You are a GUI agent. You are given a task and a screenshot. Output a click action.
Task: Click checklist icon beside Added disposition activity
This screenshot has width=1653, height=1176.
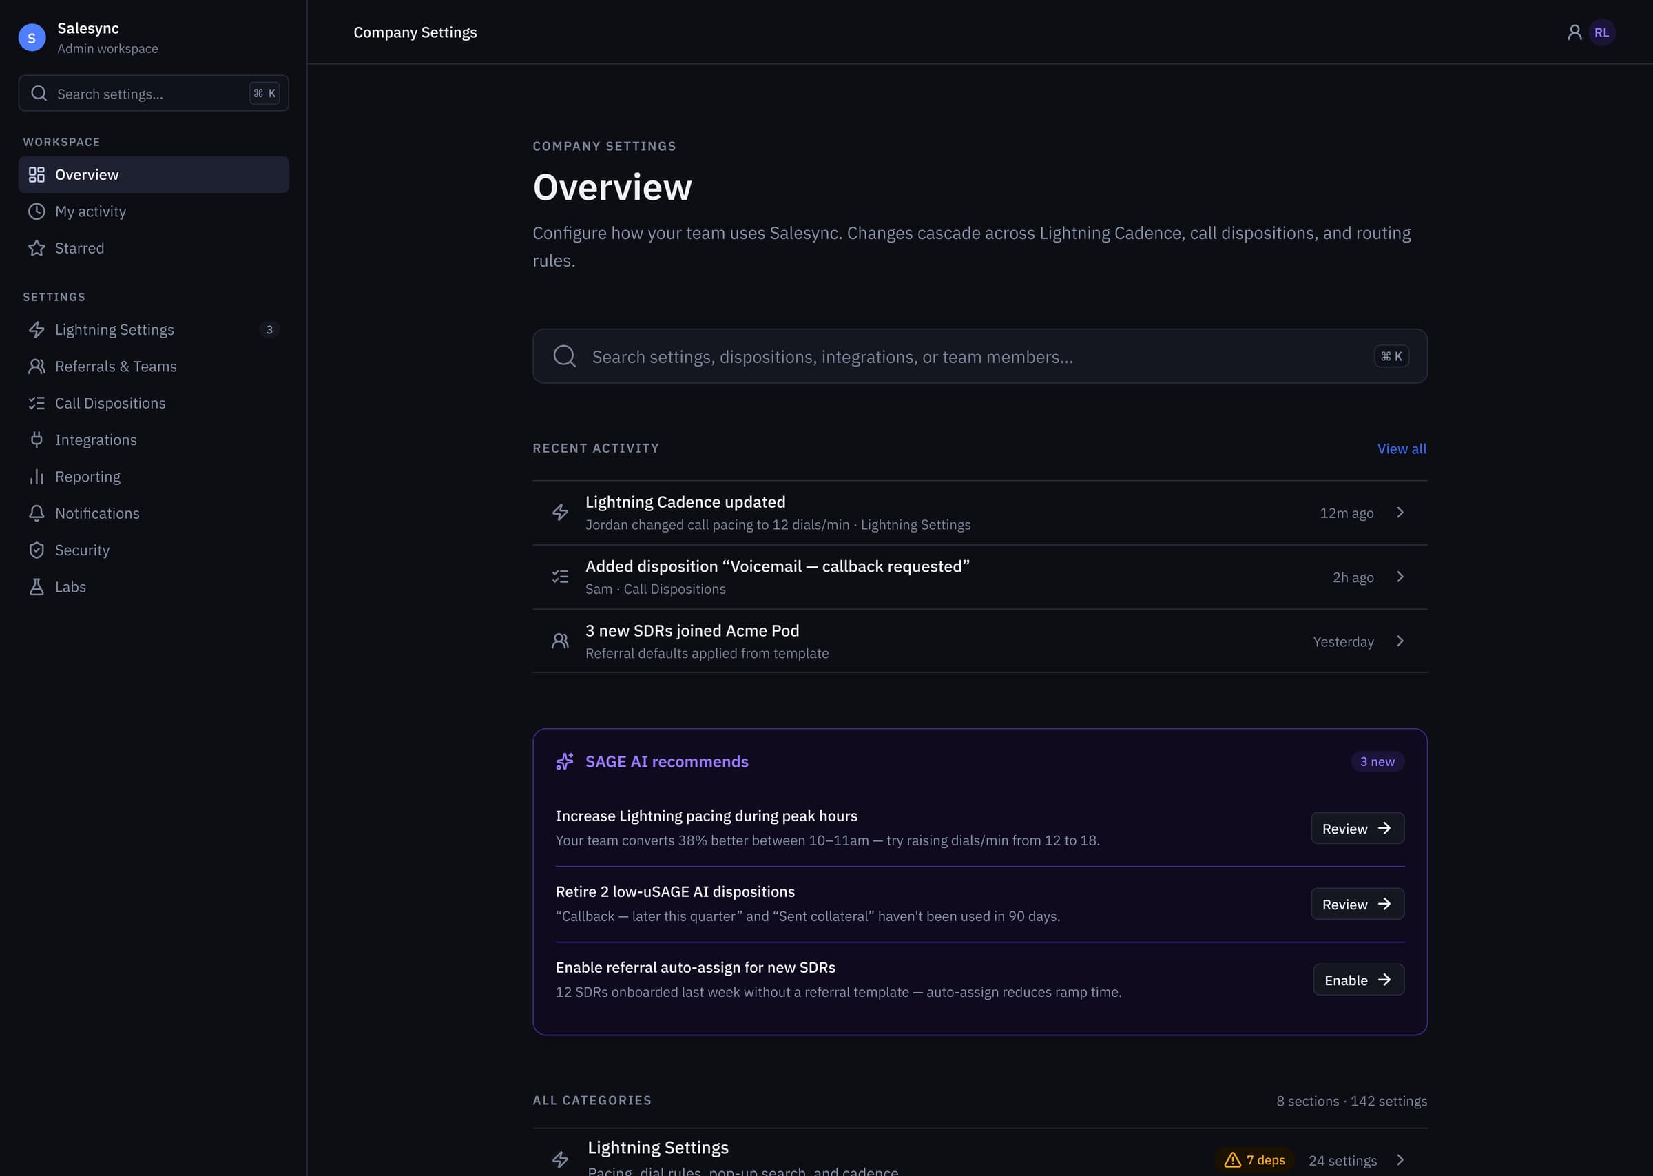(x=560, y=577)
